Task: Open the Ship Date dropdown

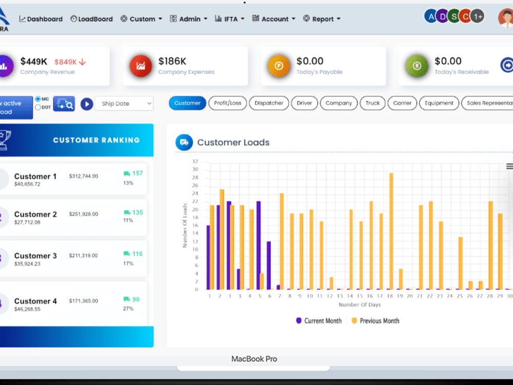Action: coord(124,104)
